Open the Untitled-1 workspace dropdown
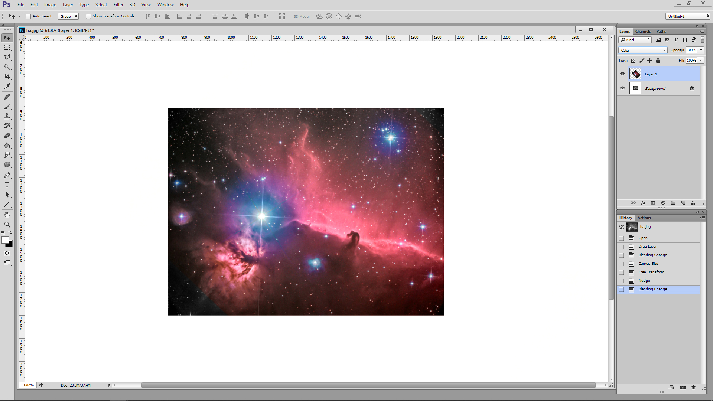This screenshot has width=713, height=401. (x=688, y=16)
